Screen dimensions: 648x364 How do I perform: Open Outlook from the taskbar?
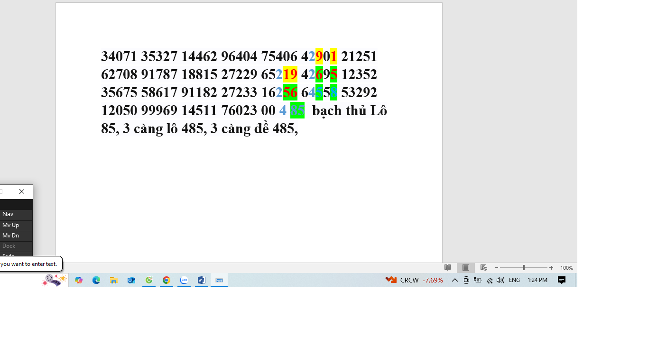[x=131, y=280]
